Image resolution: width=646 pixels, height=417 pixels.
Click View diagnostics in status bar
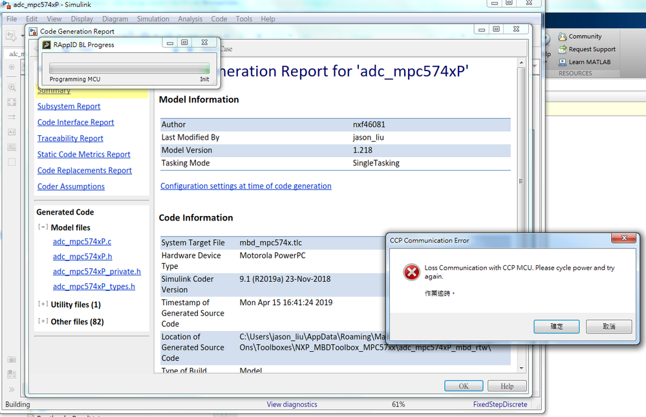(292, 404)
